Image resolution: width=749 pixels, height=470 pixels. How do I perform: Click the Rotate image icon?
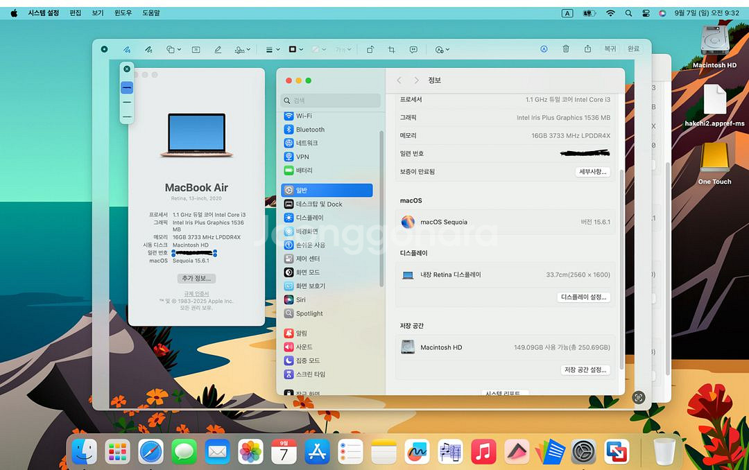(370, 50)
